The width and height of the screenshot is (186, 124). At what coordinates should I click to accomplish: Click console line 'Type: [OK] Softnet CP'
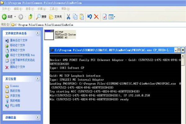tap(67, 68)
